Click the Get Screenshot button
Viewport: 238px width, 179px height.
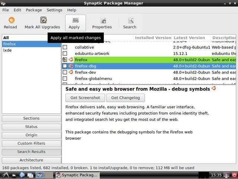click(85, 98)
